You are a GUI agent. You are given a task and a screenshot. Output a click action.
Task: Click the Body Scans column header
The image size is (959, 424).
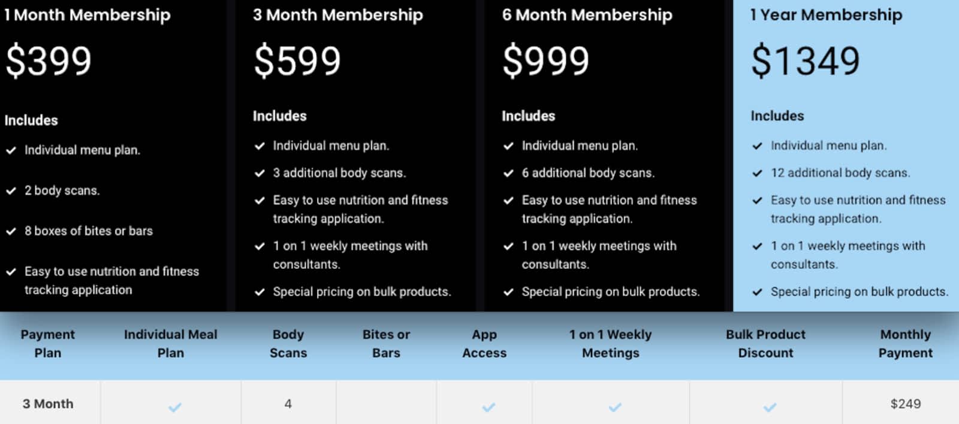tap(288, 344)
